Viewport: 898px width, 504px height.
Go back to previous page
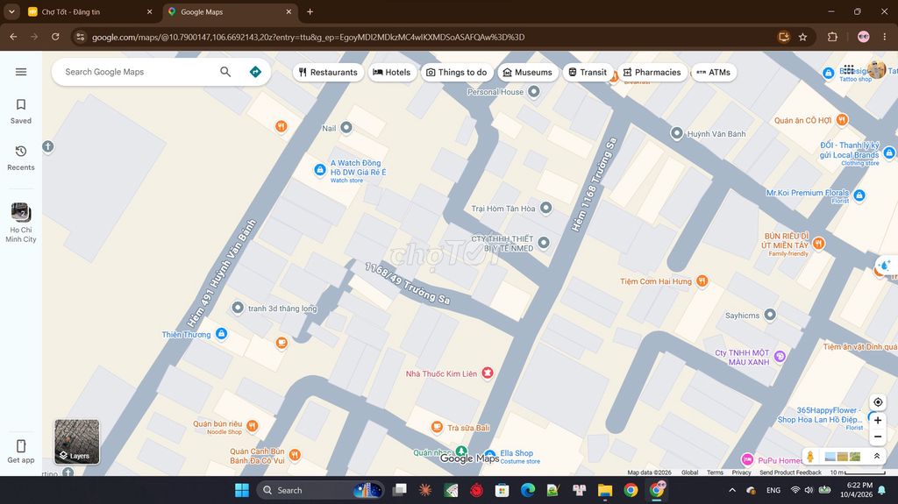pyautogui.click(x=13, y=37)
